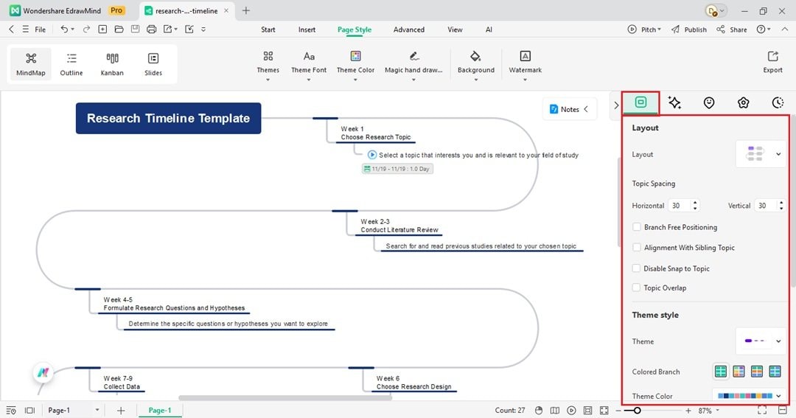Switch to Outline view mode
This screenshot has width=796, height=418.
click(71, 64)
